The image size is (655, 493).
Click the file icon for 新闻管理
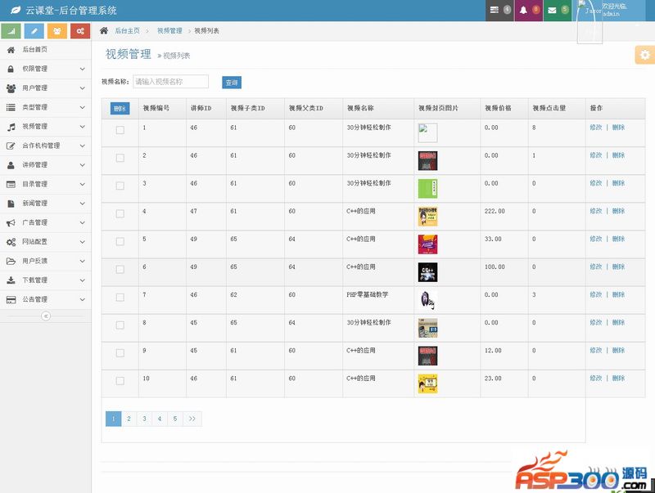pyautogui.click(x=11, y=203)
